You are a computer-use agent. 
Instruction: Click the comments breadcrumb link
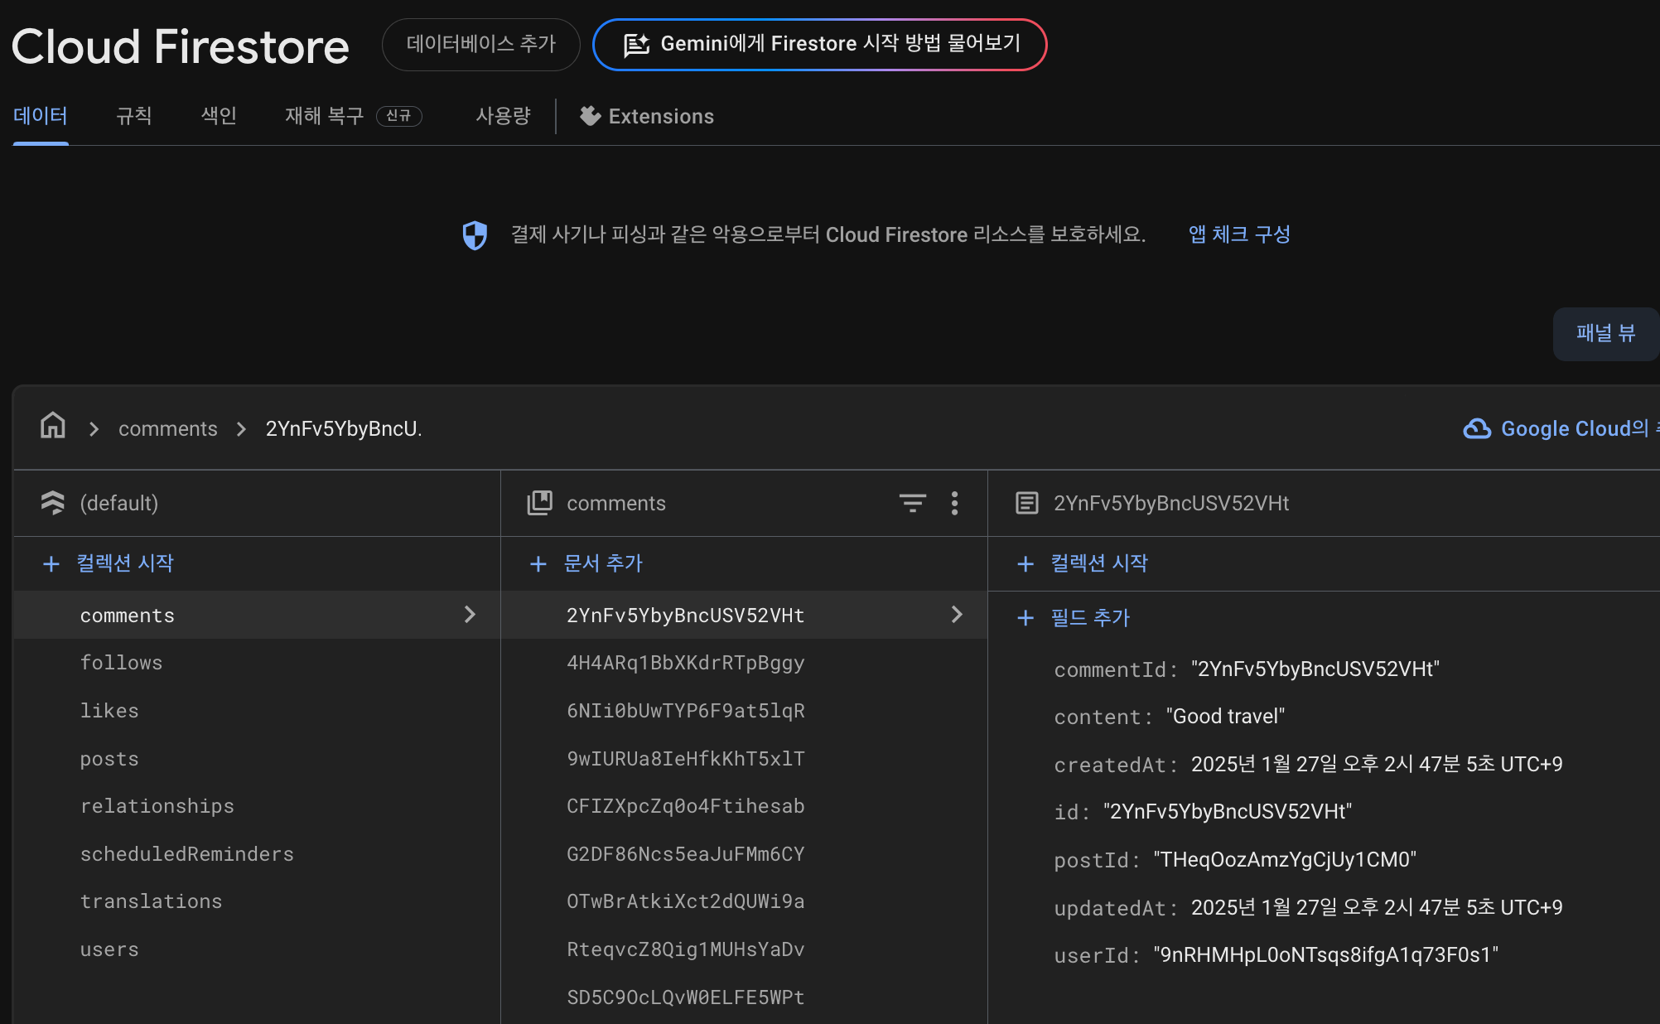click(x=167, y=428)
